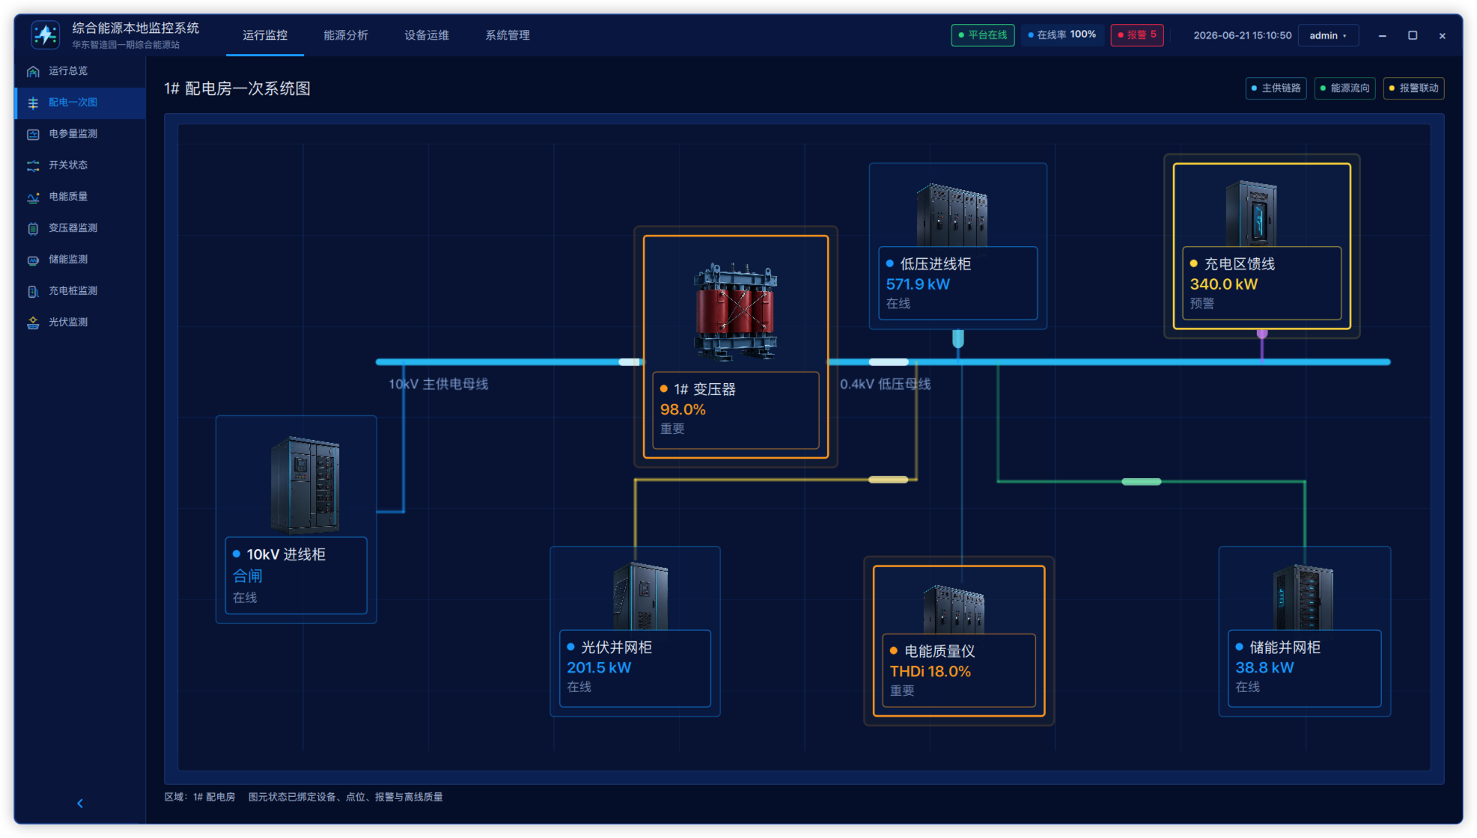Open the admin user dropdown
1477x838 pixels.
click(1328, 35)
